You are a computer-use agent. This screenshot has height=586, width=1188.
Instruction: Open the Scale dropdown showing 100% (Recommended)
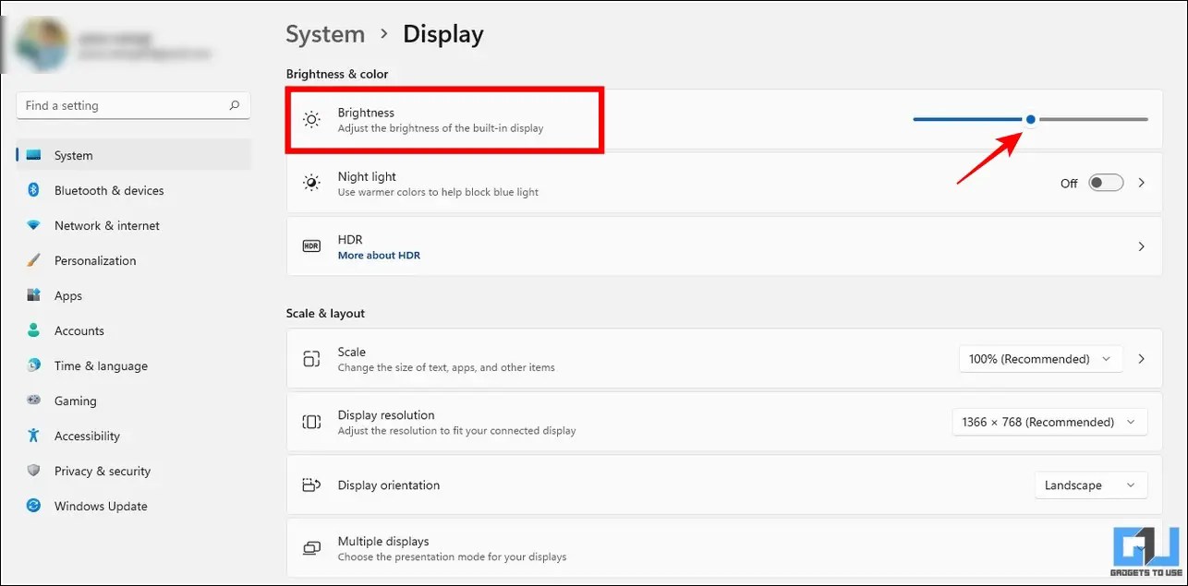pos(1040,358)
